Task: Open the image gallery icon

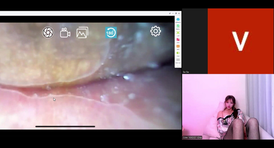Action: (82, 33)
